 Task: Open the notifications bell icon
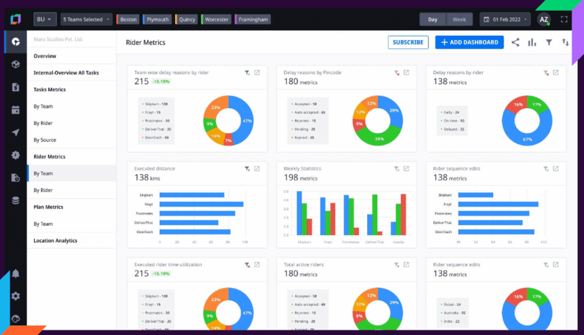[15, 273]
